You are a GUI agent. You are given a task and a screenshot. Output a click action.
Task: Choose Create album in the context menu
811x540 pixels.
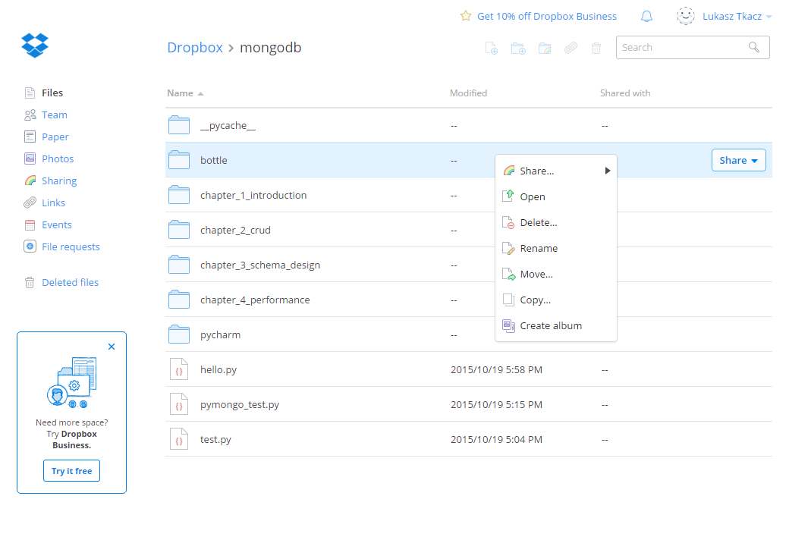pyautogui.click(x=556, y=326)
